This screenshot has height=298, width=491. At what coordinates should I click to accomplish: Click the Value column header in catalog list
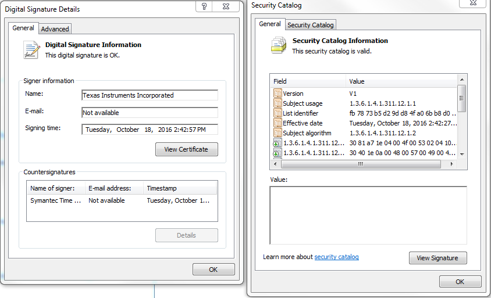coord(401,81)
